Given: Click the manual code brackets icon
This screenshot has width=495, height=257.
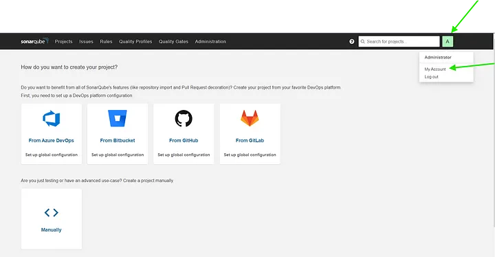Looking at the screenshot, I should pyautogui.click(x=51, y=212).
